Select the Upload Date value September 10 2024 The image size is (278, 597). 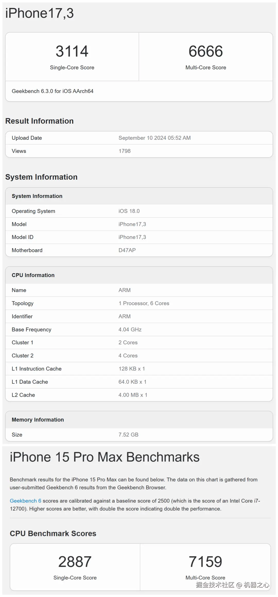(154, 138)
